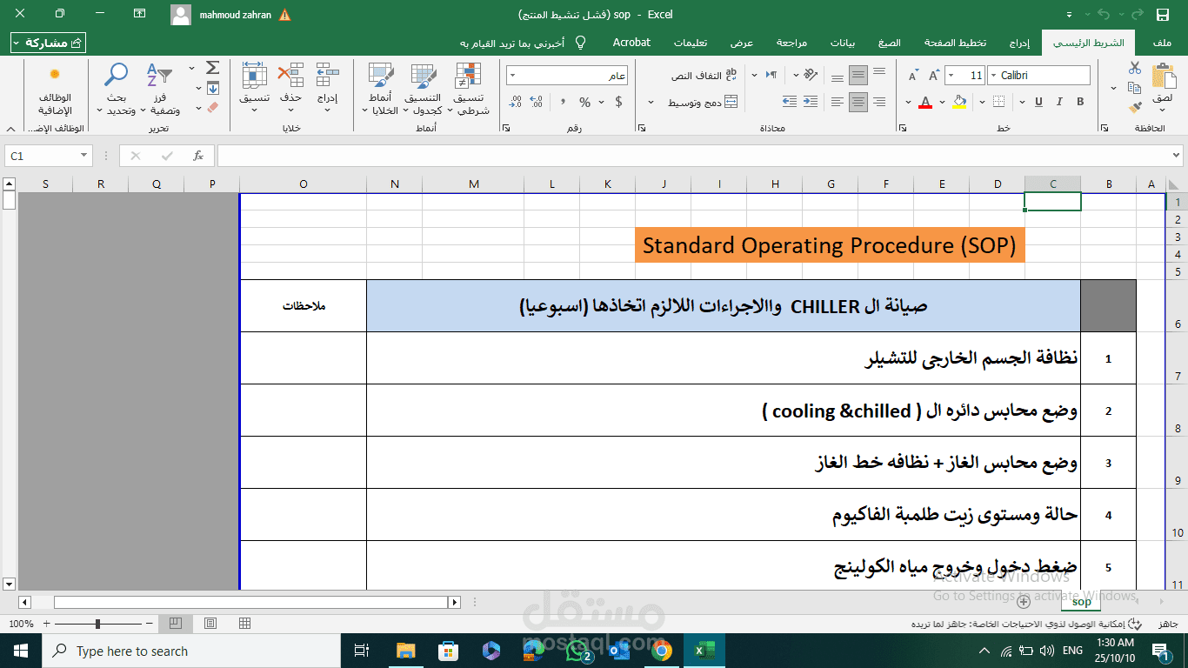Add a new sheet with plus

click(1024, 601)
